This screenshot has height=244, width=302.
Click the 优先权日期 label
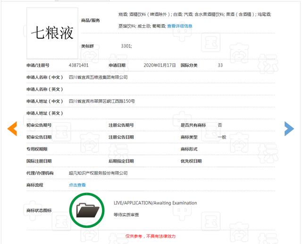(x=191, y=161)
